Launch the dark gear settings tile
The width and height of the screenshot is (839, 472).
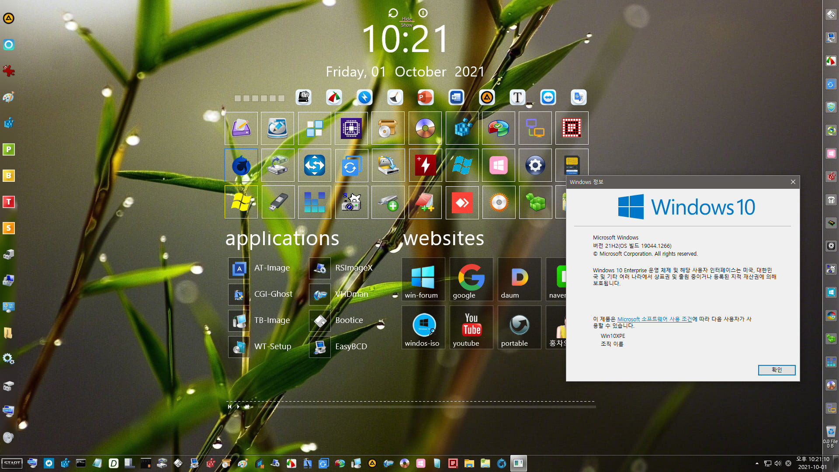pyautogui.click(x=535, y=165)
